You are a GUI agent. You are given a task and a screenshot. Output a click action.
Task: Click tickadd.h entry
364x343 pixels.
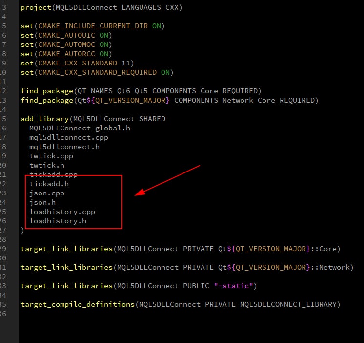pyautogui.click(x=49, y=184)
